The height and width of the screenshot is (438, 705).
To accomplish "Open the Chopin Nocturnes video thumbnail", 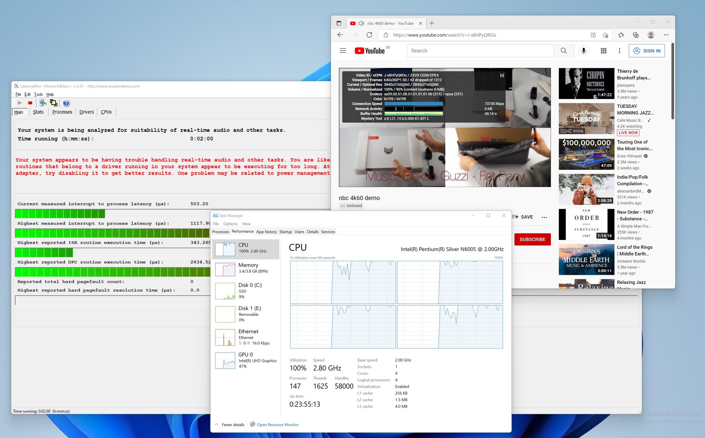I will point(586,83).
